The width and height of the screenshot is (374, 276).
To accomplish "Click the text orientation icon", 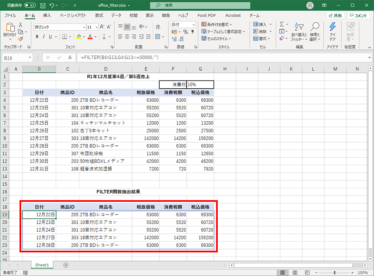I will [x=142, y=27].
